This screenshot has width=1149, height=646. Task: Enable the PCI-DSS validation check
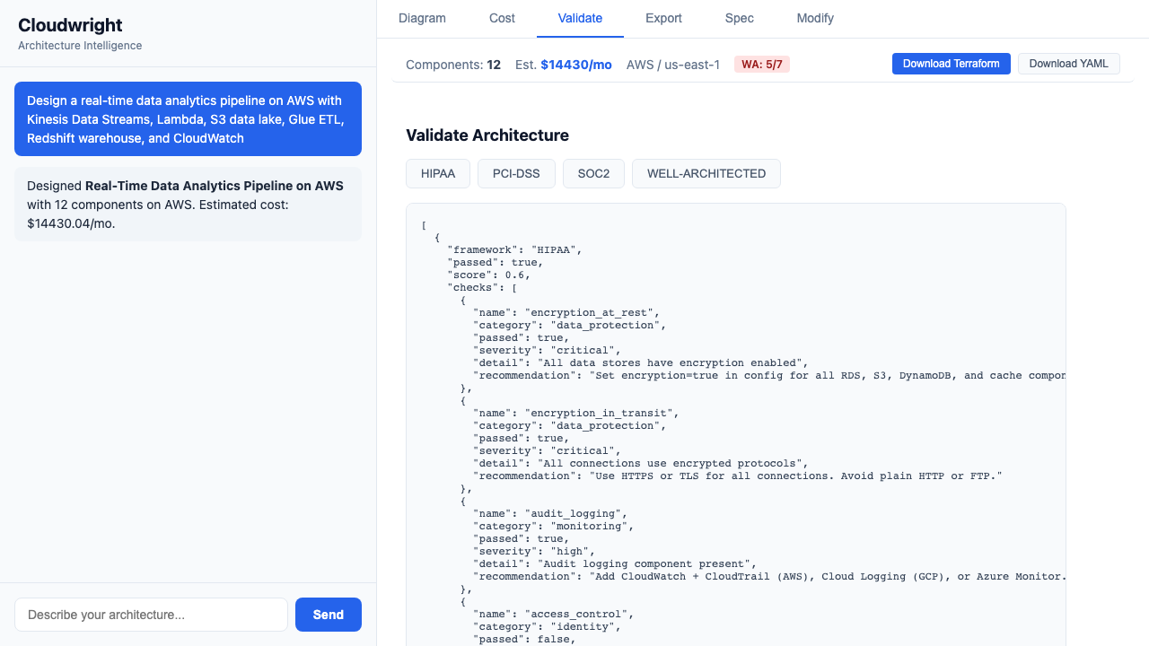pyautogui.click(x=516, y=173)
